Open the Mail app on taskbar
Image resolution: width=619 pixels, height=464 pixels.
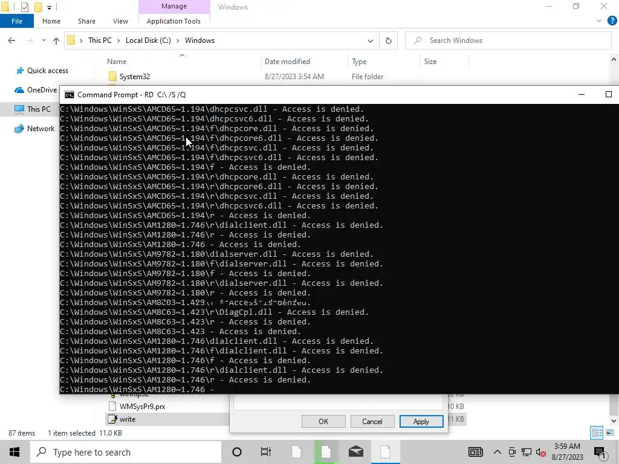(x=356, y=452)
